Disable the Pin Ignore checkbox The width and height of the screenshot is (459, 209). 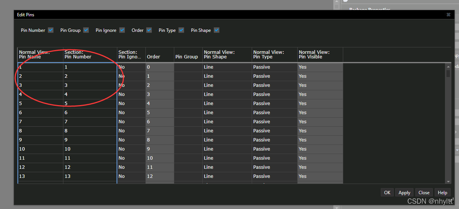pyautogui.click(x=122, y=30)
